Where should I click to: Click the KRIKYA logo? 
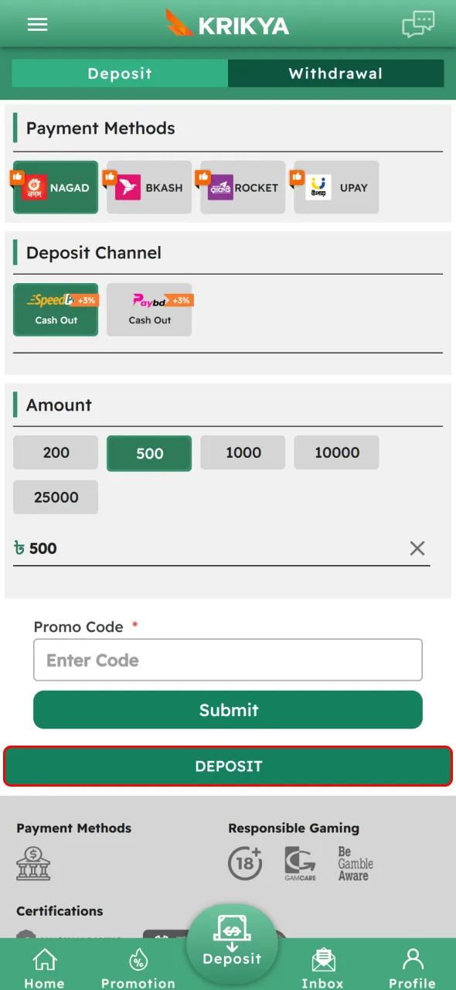pyautogui.click(x=226, y=24)
